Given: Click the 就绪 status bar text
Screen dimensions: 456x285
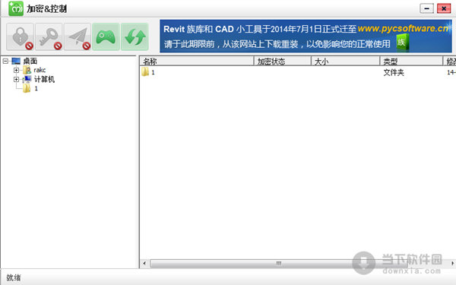Looking at the screenshot, I should tap(14, 277).
